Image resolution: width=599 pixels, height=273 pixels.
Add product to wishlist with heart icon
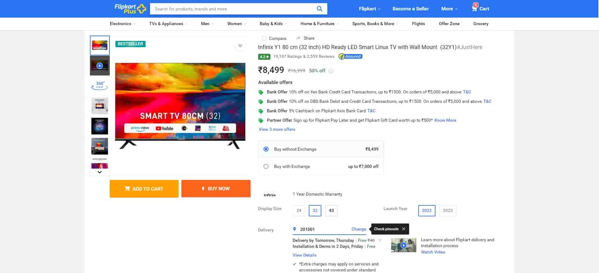(240, 46)
